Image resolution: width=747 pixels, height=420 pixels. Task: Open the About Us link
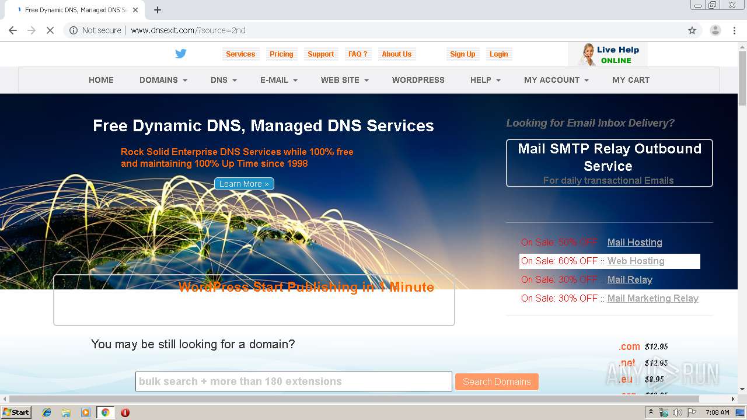click(396, 54)
